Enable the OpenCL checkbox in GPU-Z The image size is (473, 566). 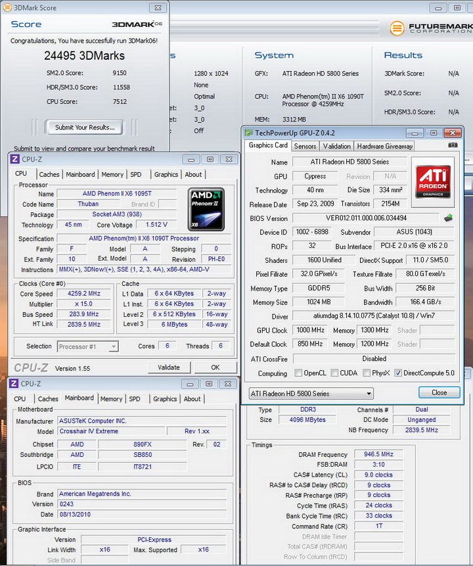coord(298,373)
